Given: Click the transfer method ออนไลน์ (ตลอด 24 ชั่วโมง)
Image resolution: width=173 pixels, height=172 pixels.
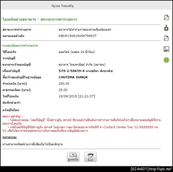Looking at the screenshot, I should pos(77,52).
